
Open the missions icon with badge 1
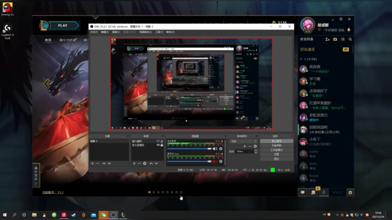(313, 192)
